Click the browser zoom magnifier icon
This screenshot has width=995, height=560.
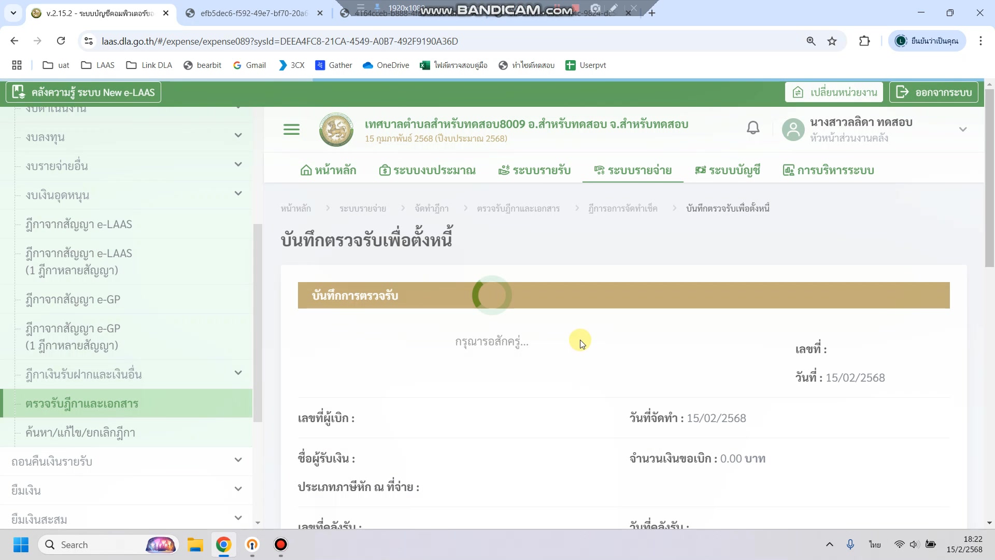click(x=811, y=41)
